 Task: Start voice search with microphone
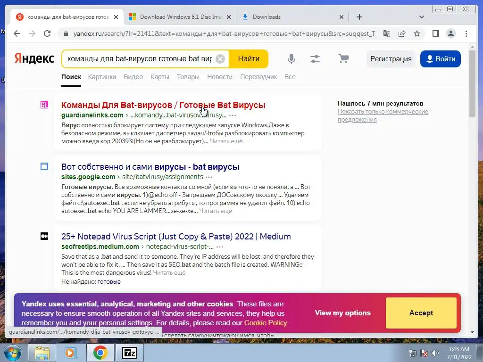pyautogui.click(x=291, y=58)
